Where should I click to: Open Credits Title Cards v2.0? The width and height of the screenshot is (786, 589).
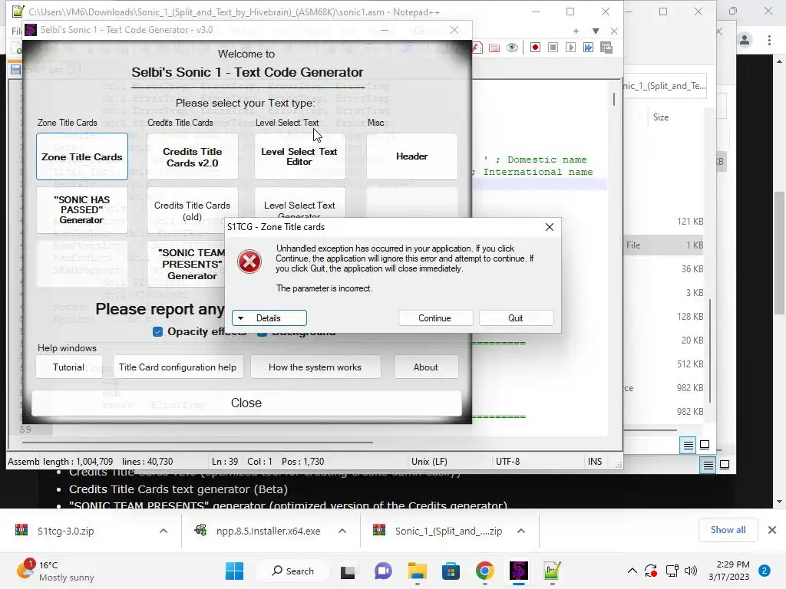point(193,156)
